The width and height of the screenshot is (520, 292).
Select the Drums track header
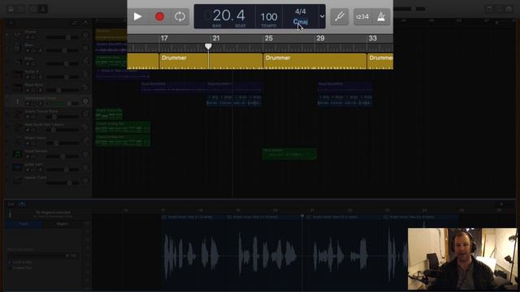(48, 35)
